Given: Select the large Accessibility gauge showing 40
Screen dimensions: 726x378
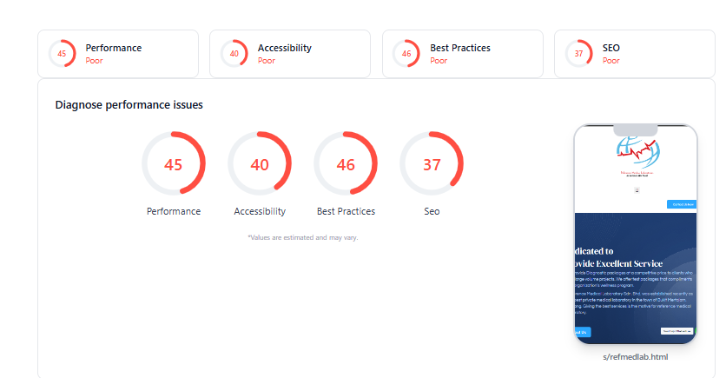Looking at the screenshot, I should click(260, 163).
